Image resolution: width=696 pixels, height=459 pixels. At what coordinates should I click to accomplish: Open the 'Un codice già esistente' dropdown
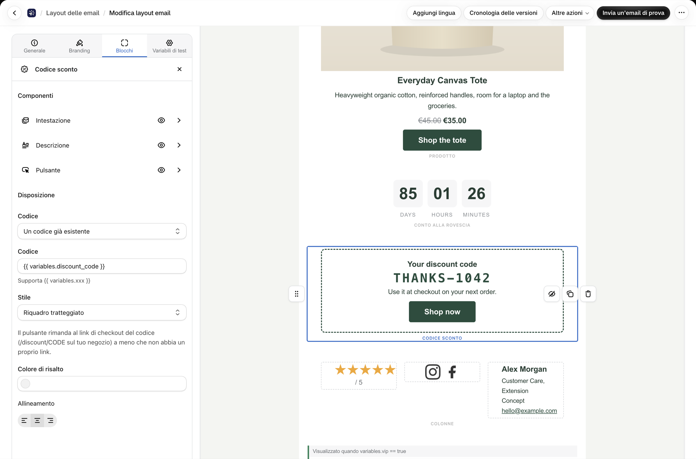102,231
